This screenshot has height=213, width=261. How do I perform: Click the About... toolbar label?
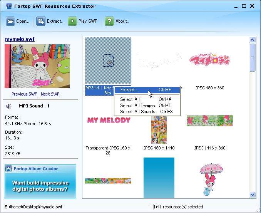(x=122, y=21)
